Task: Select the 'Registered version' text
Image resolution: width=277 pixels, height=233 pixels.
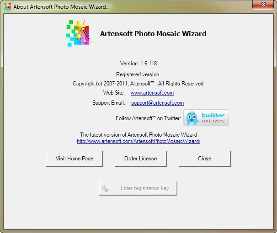Action: tap(138, 74)
